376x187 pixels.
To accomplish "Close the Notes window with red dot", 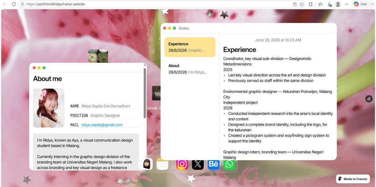I will point(164,28).
